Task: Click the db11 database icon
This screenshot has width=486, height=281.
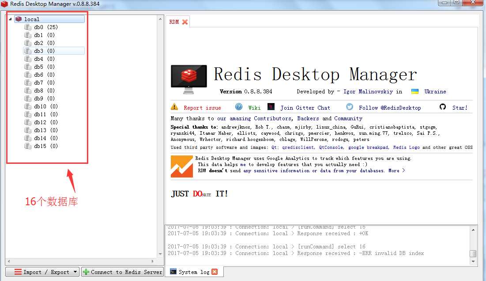Action: pos(28,115)
